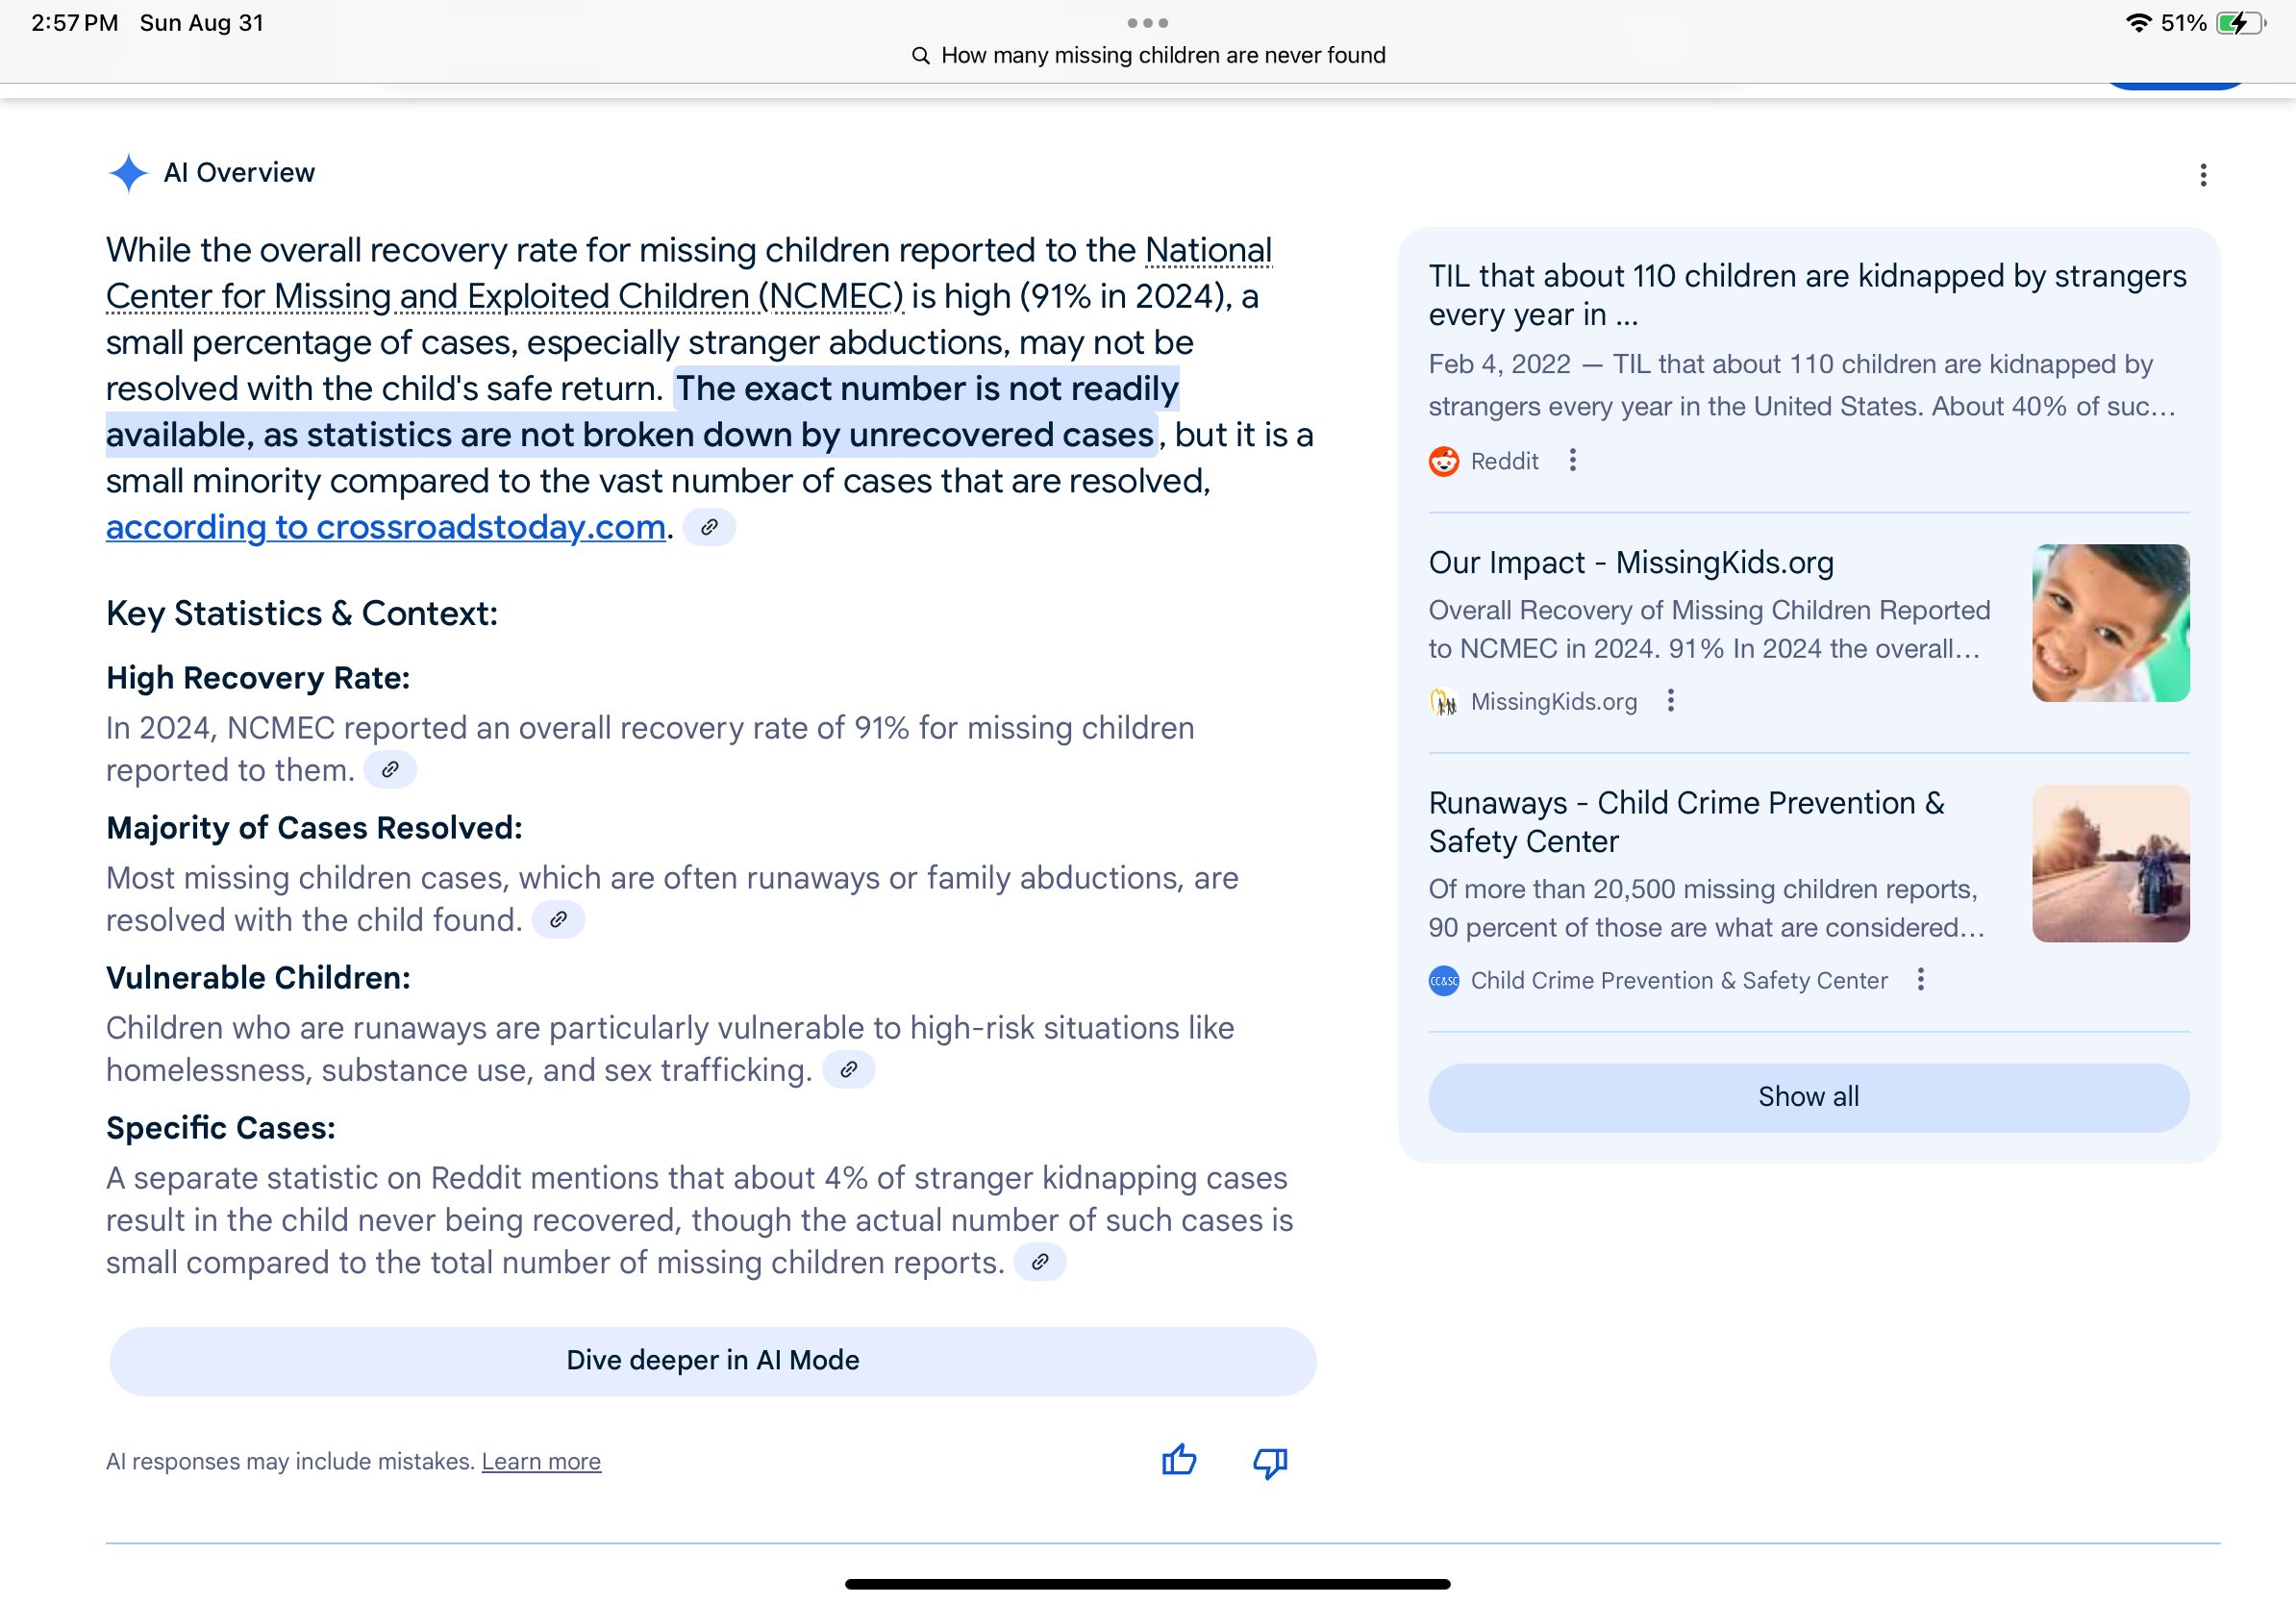Open the AI Overview three-dot options menu
The height and width of the screenshot is (1604, 2296).
point(2202,175)
